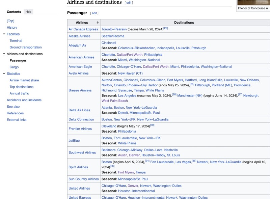
Task: Collapse the Facilities section in contents
Action: 4,34
